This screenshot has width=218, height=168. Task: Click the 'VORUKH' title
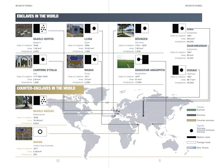(192, 71)
